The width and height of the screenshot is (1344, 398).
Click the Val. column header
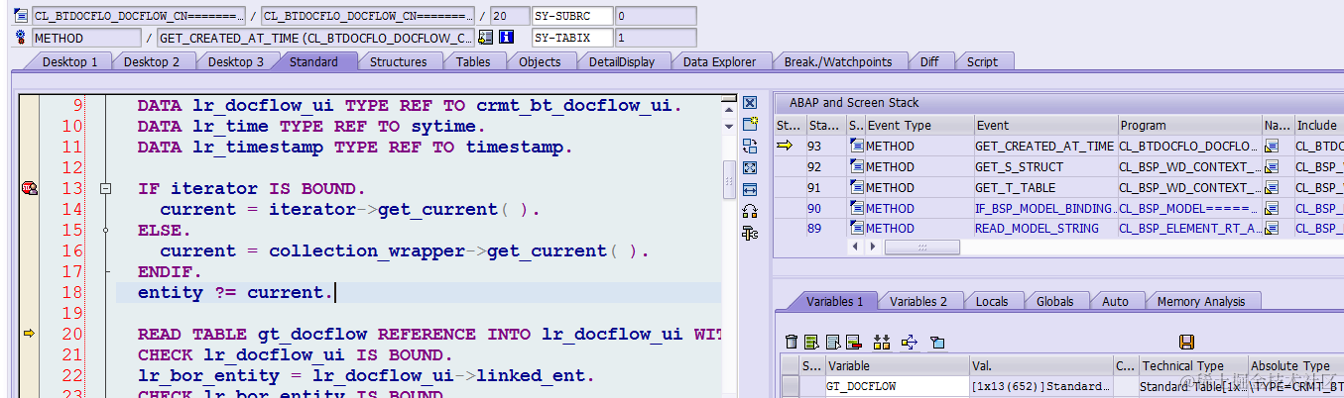[x=1040, y=365]
